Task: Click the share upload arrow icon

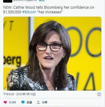Action: coord(38,102)
